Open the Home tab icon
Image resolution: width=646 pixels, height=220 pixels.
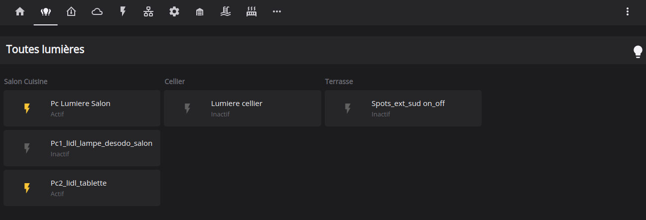[x=20, y=11]
